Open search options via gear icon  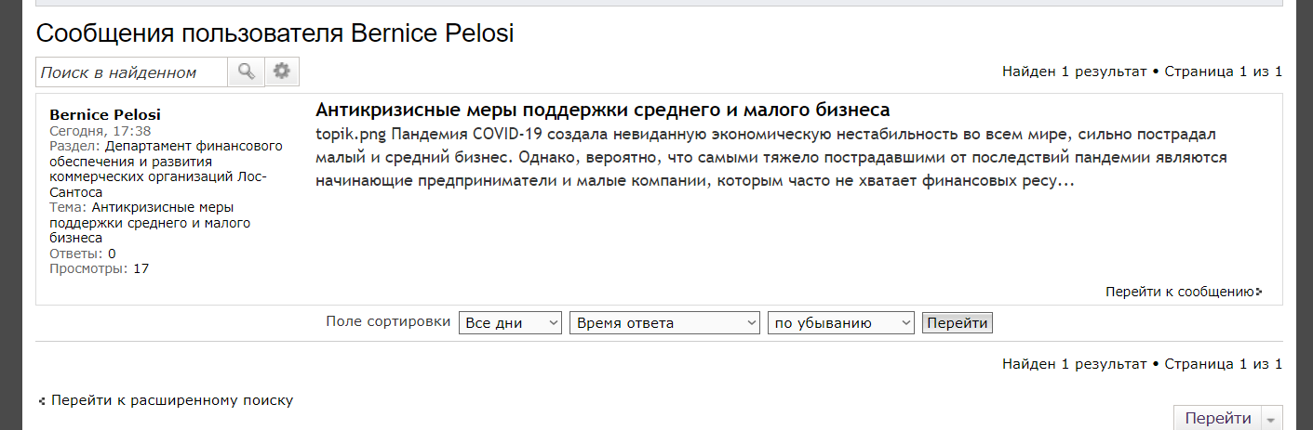pyautogui.click(x=282, y=72)
